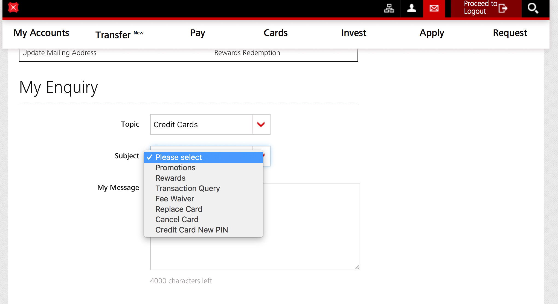Follow the Rewards Redemption link
The height and width of the screenshot is (304, 558).
(247, 53)
